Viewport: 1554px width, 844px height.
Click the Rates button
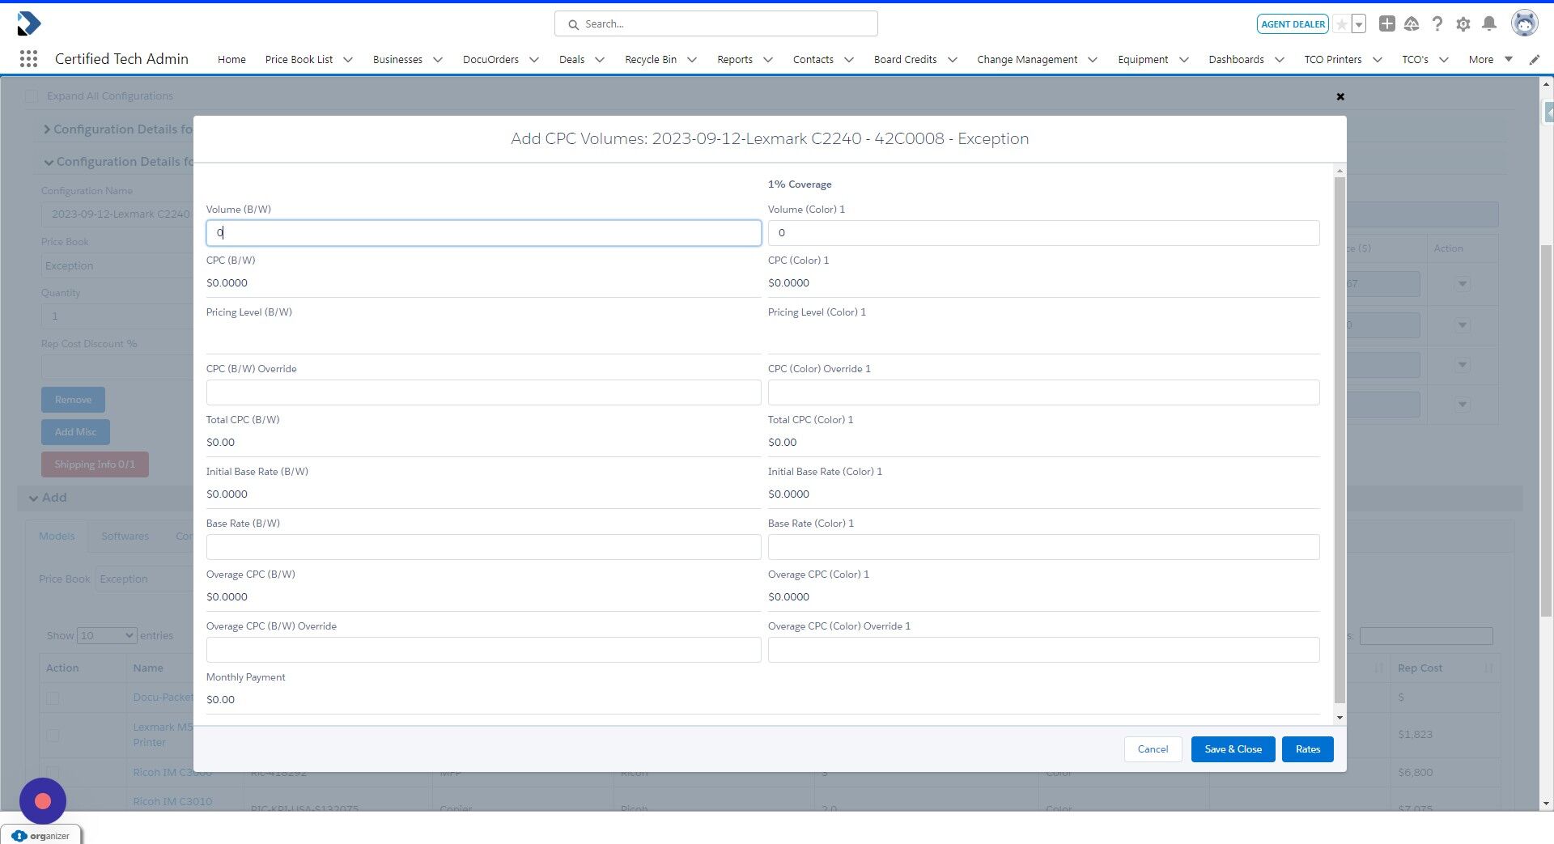coord(1307,749)
